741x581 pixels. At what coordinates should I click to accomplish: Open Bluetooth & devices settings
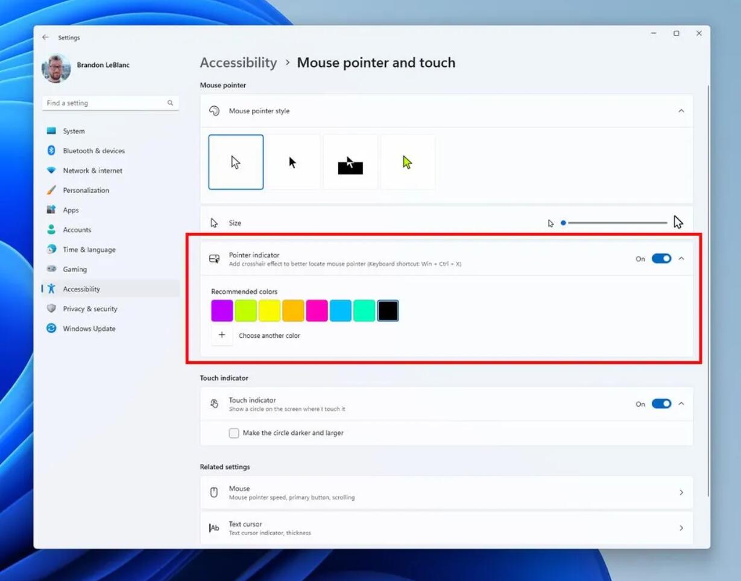pos(93,151)
